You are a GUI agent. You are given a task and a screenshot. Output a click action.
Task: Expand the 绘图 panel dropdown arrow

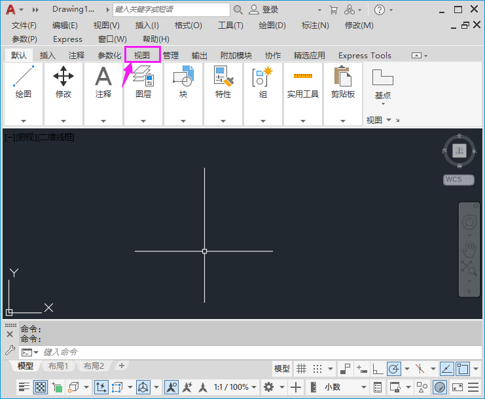pyautogui.click(x=24, y=121)
